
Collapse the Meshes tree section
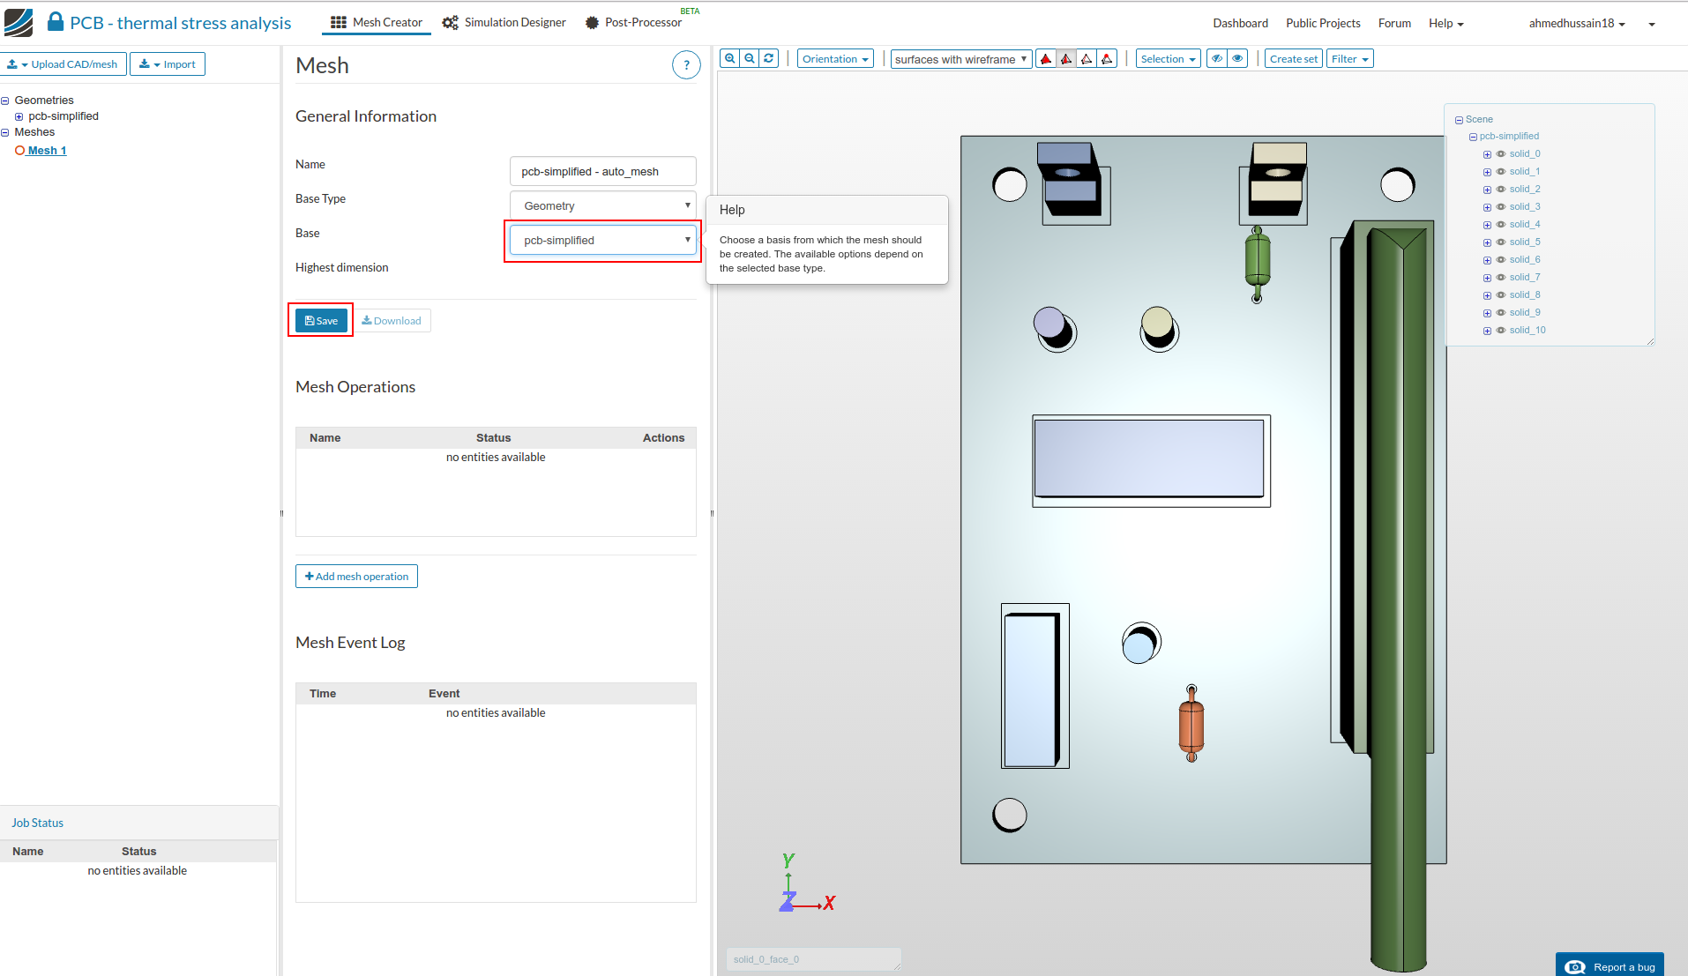pyautogui.click(x=5, y=132)
